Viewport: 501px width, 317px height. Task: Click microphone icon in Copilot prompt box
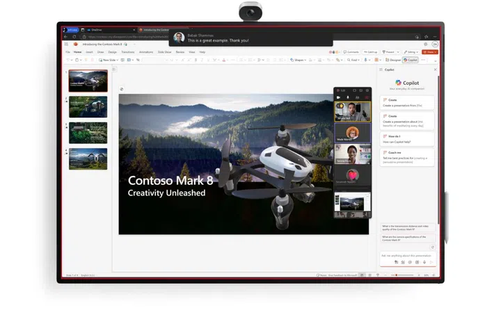click(x=424, y=262)
